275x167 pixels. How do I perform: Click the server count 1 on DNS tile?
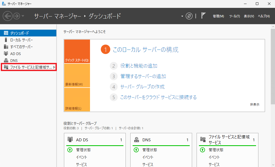pyautogui.click(x=187, y=140)
